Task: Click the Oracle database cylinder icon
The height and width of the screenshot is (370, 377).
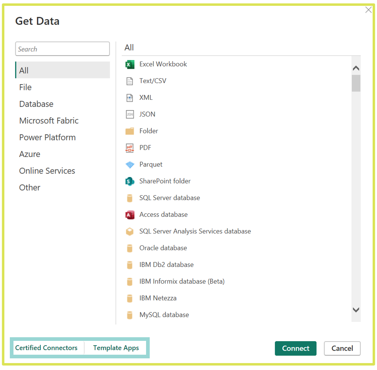Action: pyautogui.click(x=130, y=248)
